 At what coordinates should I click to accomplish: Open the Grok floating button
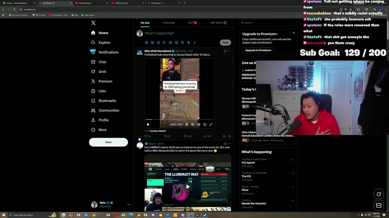[379, 194]
